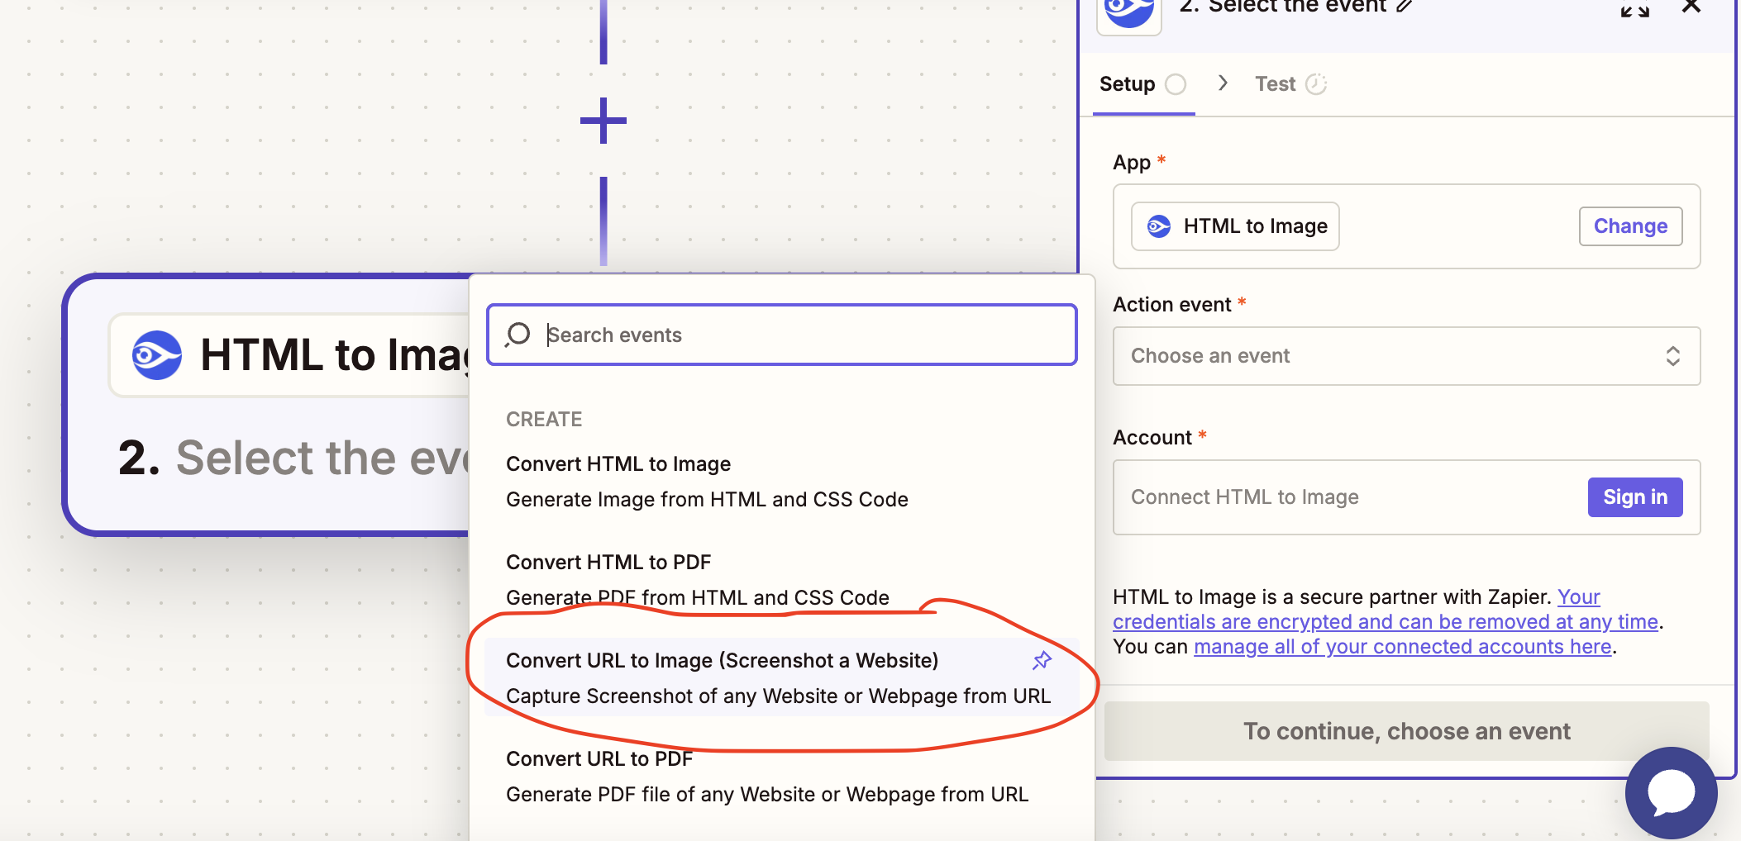Expand the panel to fullscreen with the arrows icon

[x=1635, y=10]
